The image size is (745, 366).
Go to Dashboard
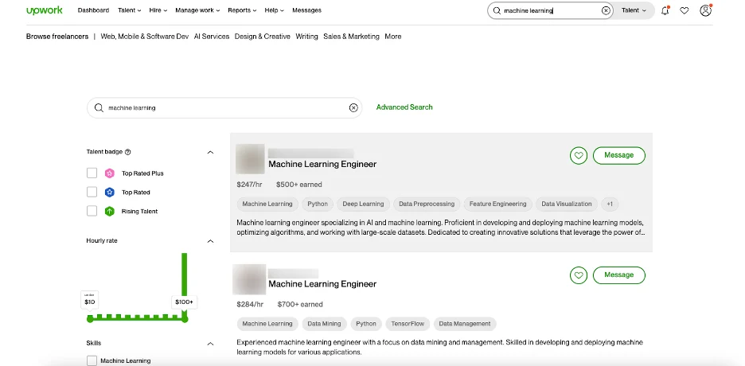[93, 10]
